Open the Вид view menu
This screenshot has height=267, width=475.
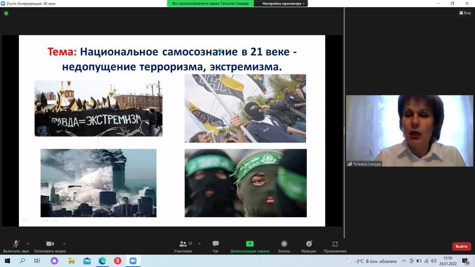point(465,13)
